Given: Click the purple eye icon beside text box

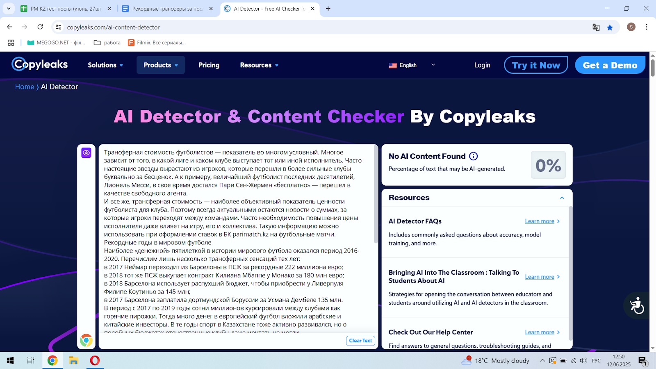Looking at the screenshot, I should coord(86,153).
